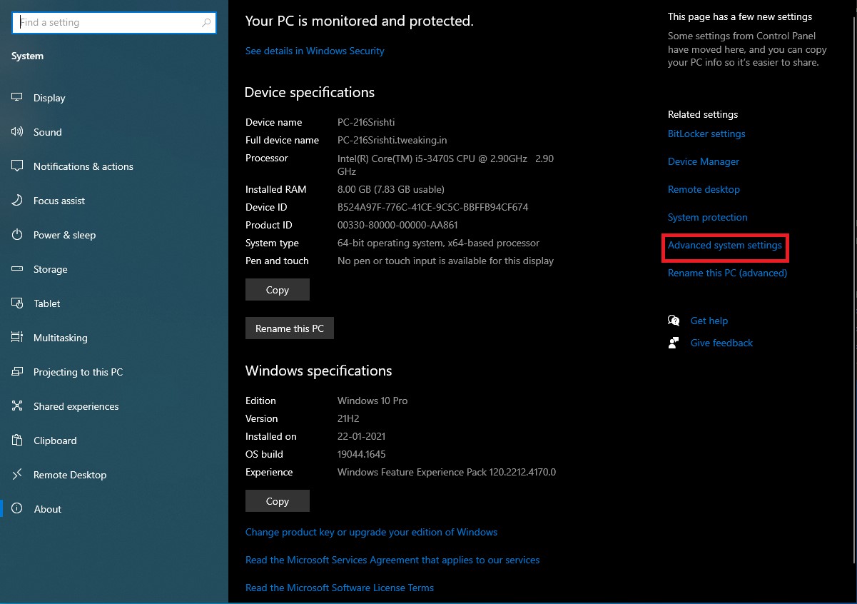Open Shared experiences settings
Image resolution: width=857 pixels, height=604 pixels.
click(76, 406)
